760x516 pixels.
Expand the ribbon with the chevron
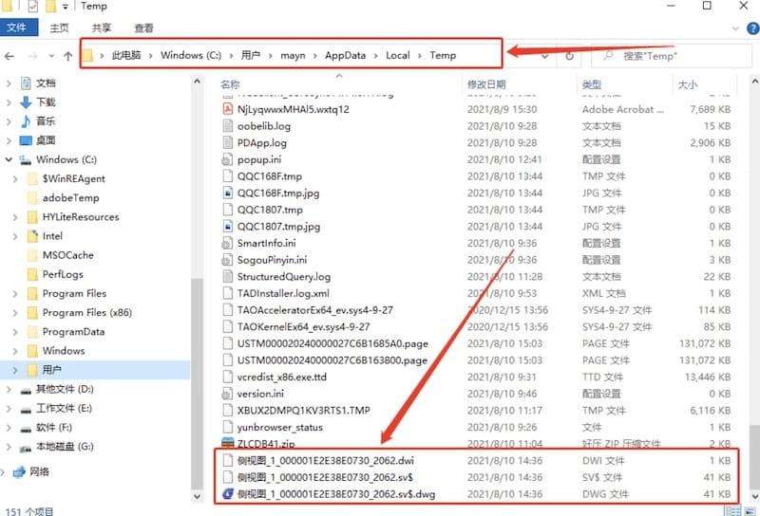[x=735, y=28]
